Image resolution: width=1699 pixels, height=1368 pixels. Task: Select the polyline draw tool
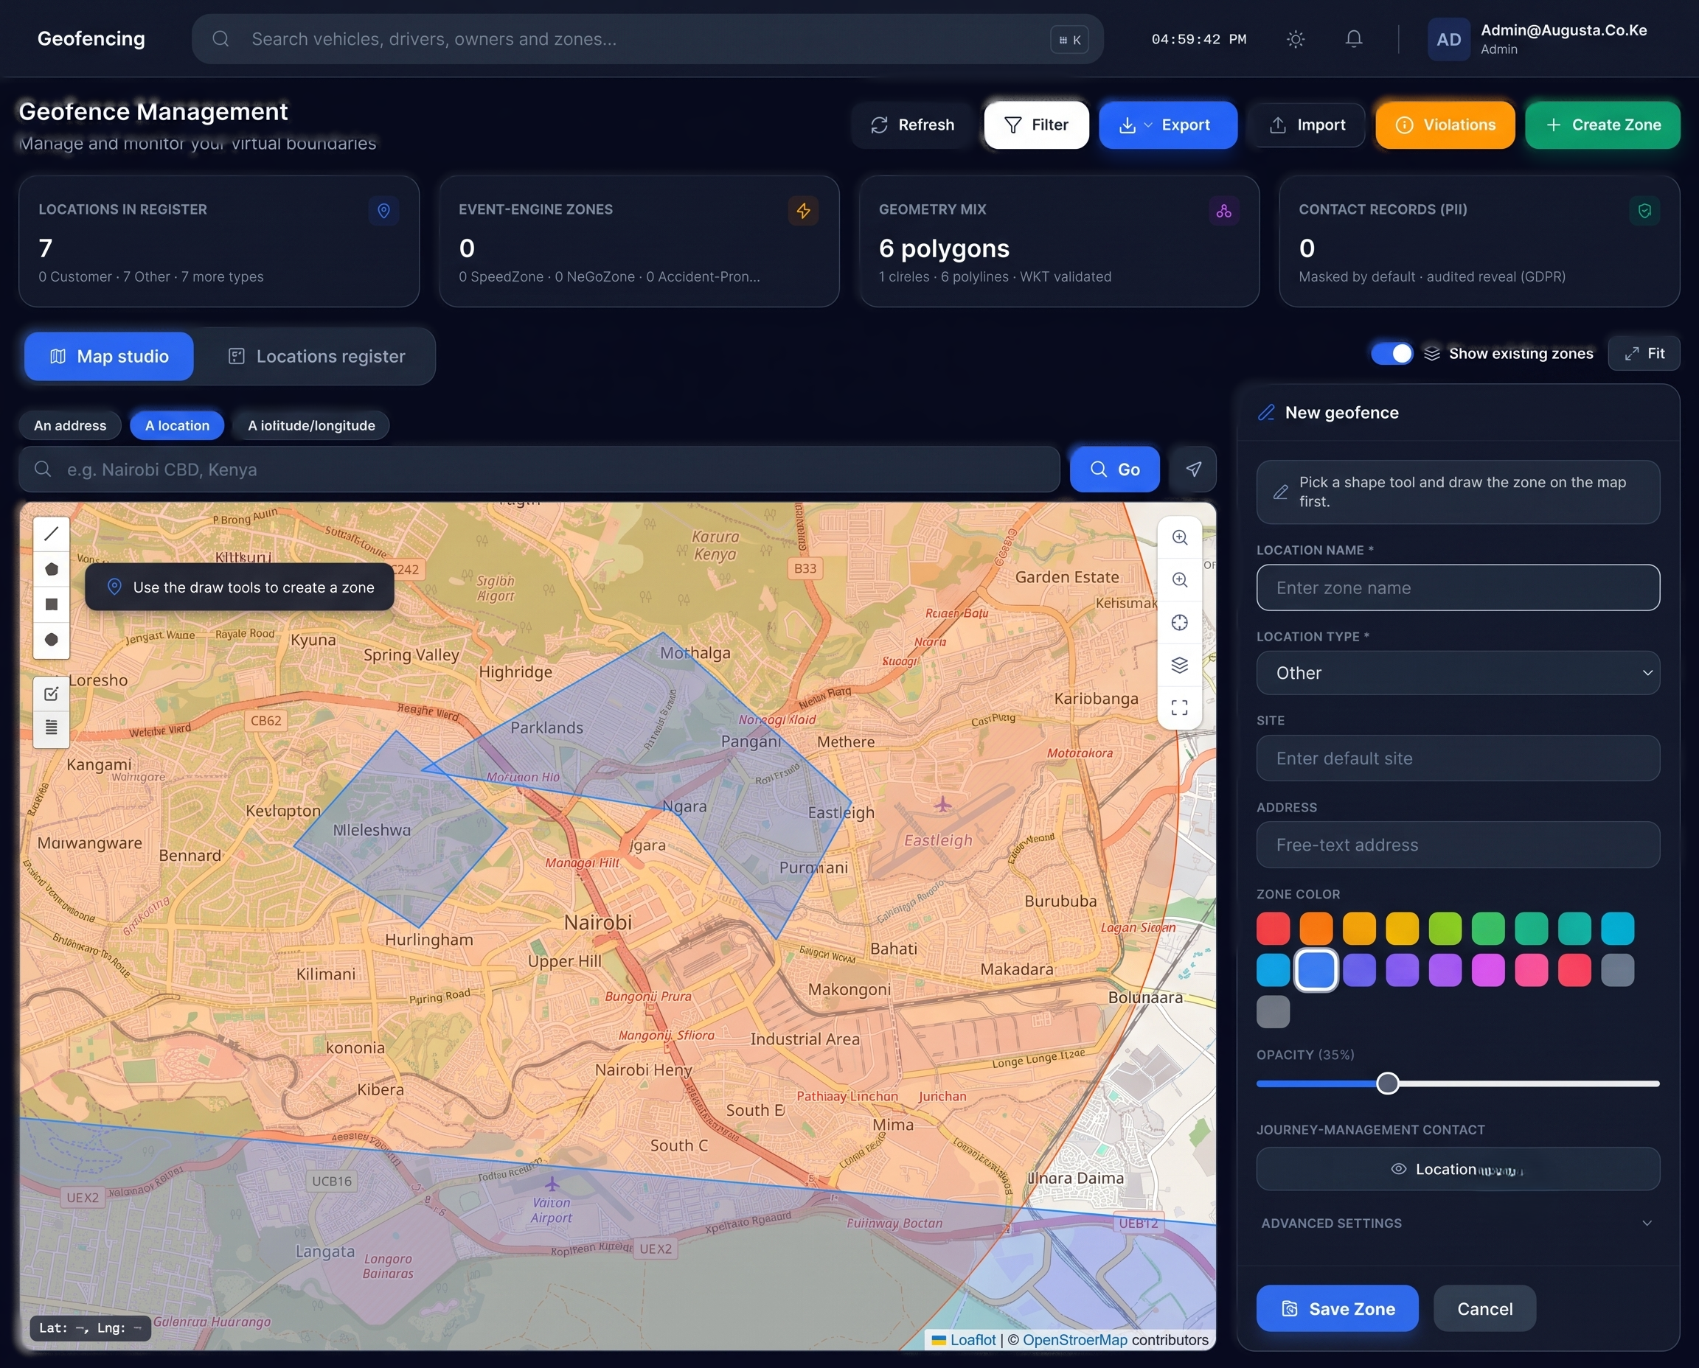tap(51, 534)
